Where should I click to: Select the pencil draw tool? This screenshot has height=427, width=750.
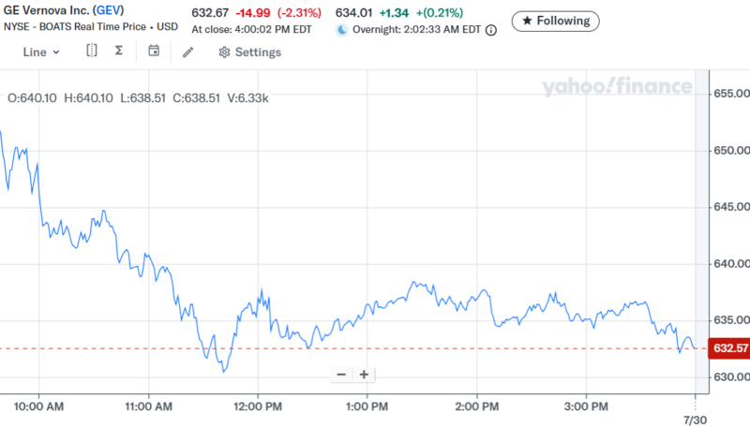(188, 52)
